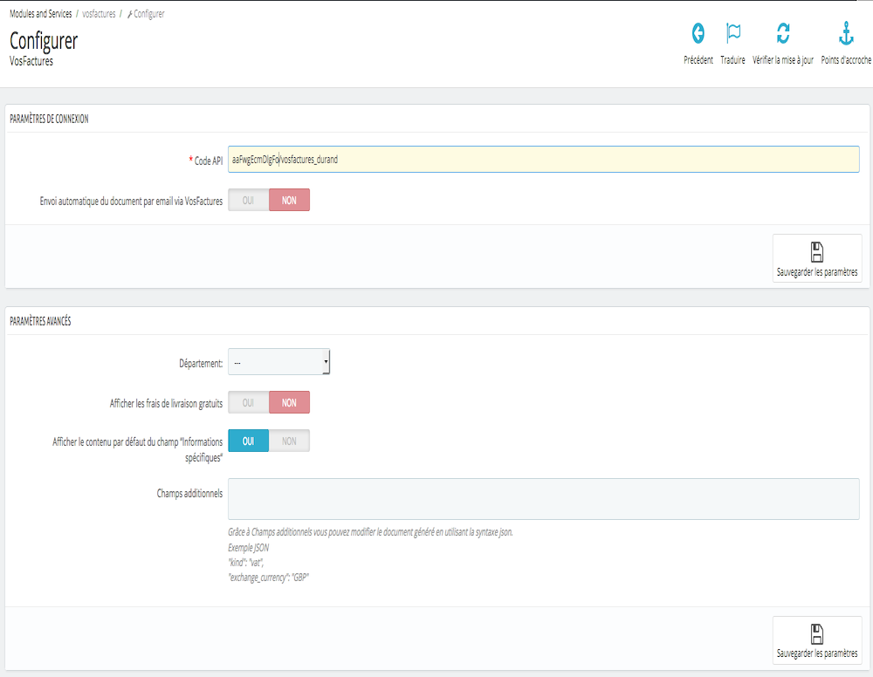Set Afficher les frais de livraison gratuits to OUI
873x677 pixels.
(248, 403)
